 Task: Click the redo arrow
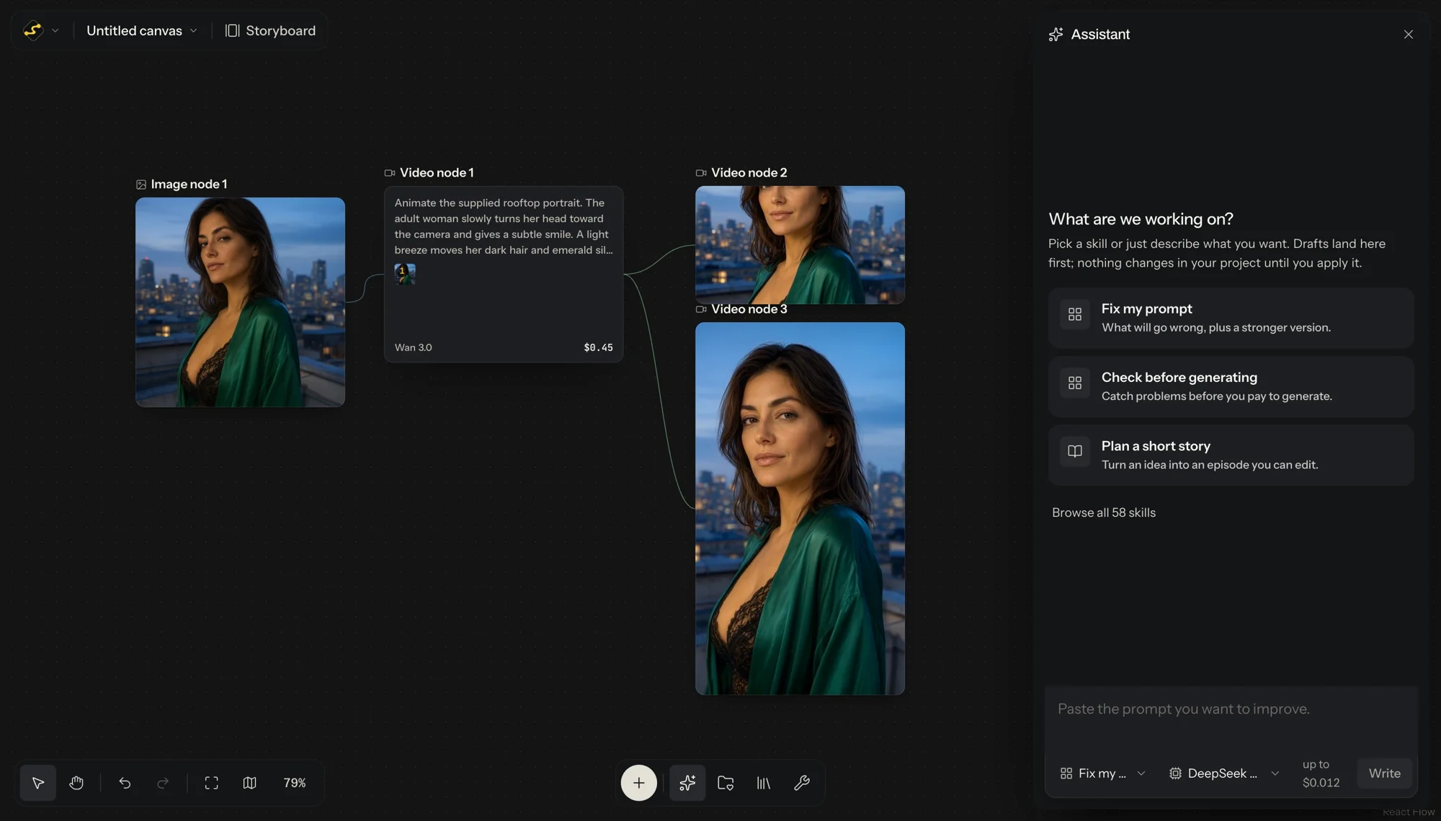point(163,783)
